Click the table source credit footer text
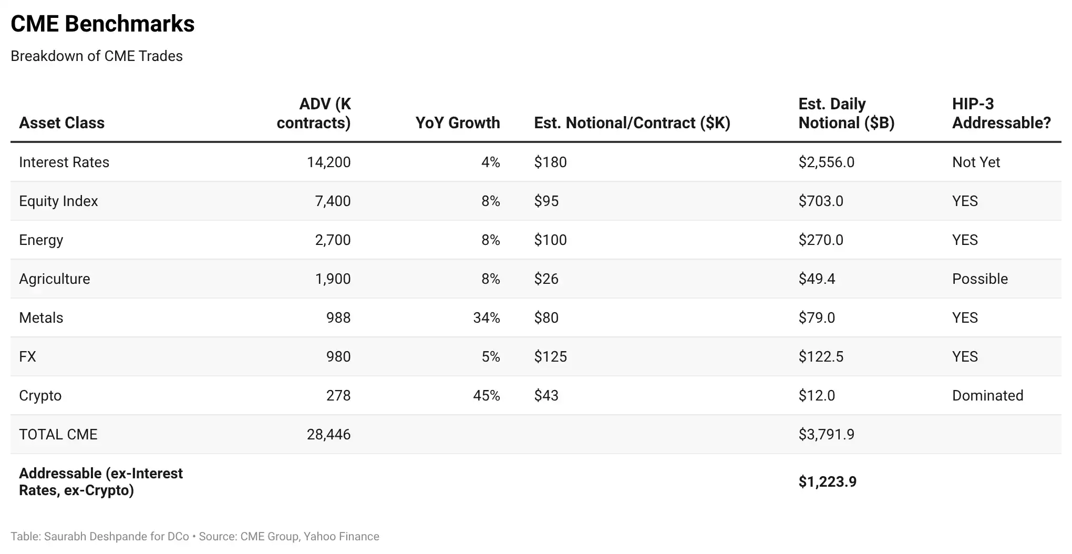 [x=194, y=536]
